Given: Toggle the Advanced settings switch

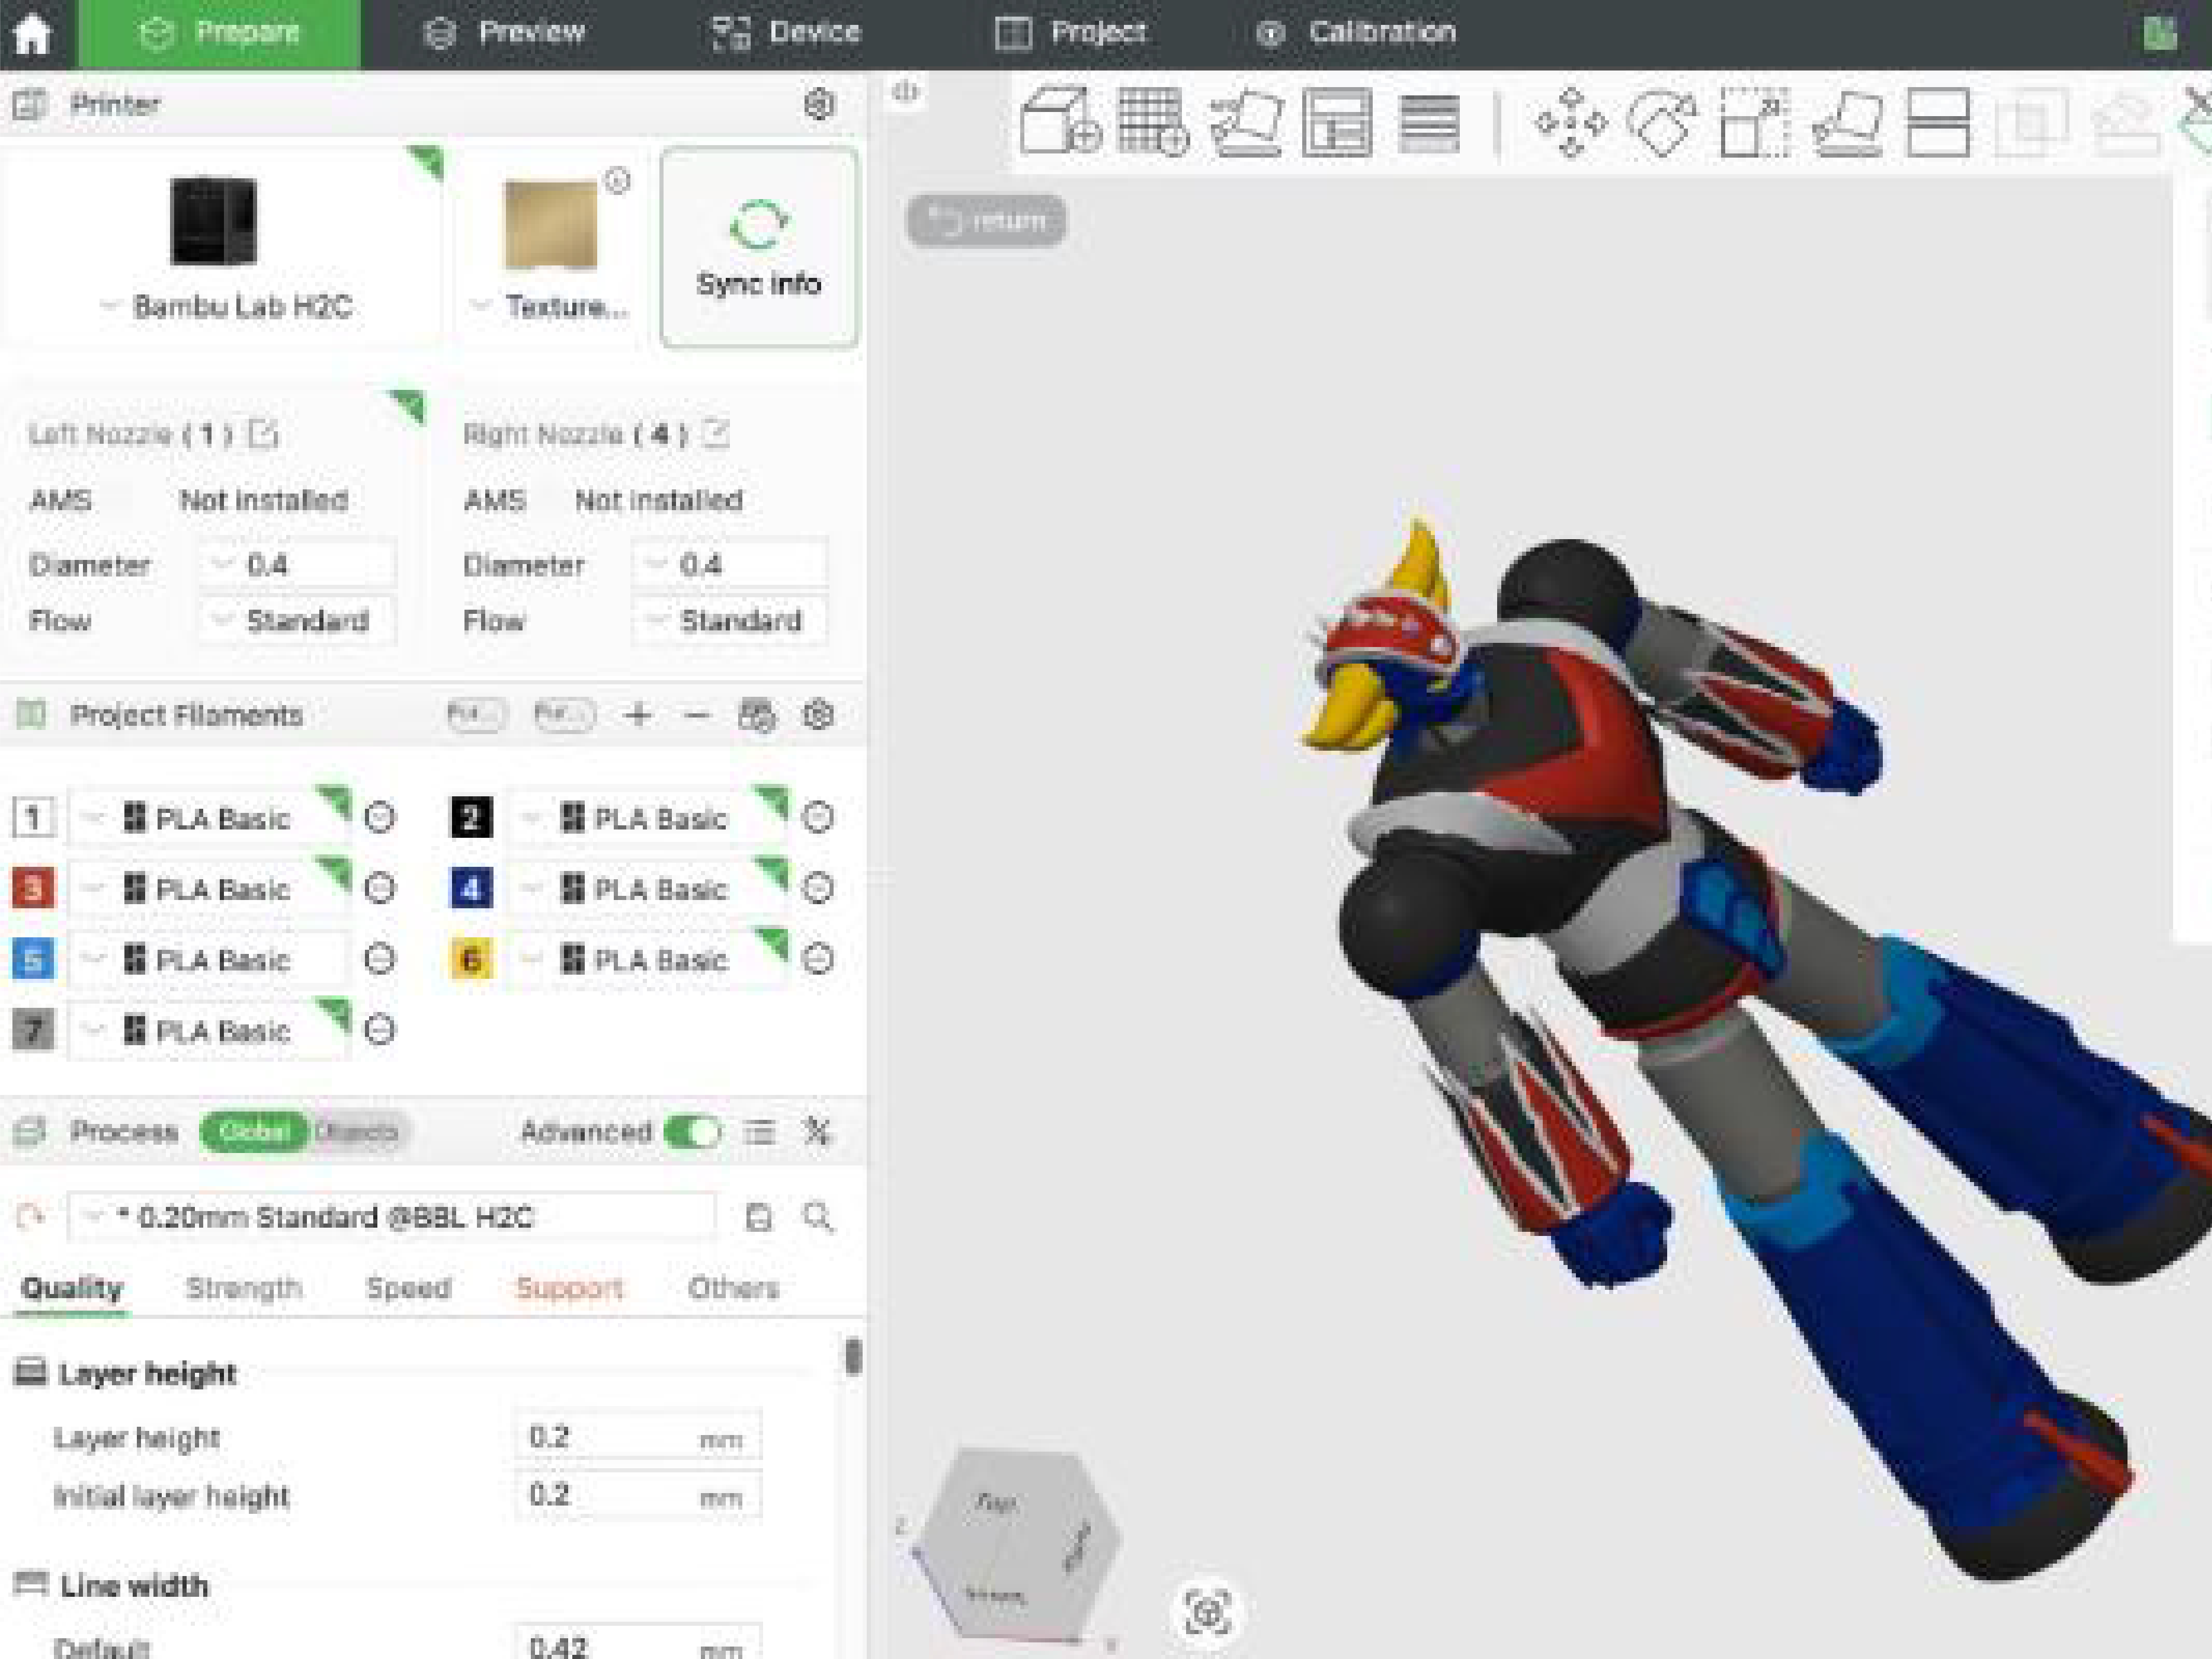Looking at the screenshot, I should point(692,1132).
